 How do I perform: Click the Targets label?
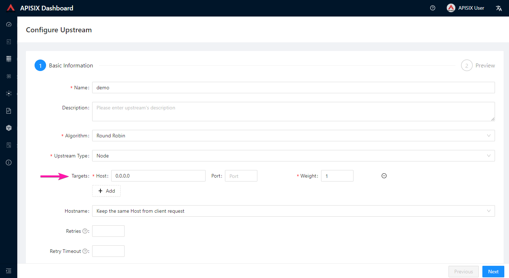point(80,176)
